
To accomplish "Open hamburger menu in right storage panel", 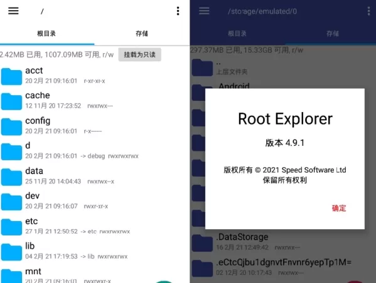I will click(x=204, y=11).
